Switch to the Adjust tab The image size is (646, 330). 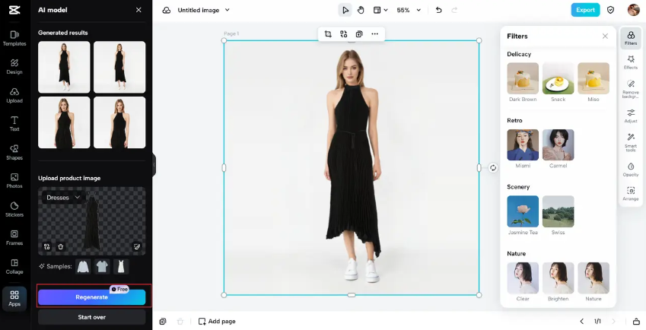[631, 116]
